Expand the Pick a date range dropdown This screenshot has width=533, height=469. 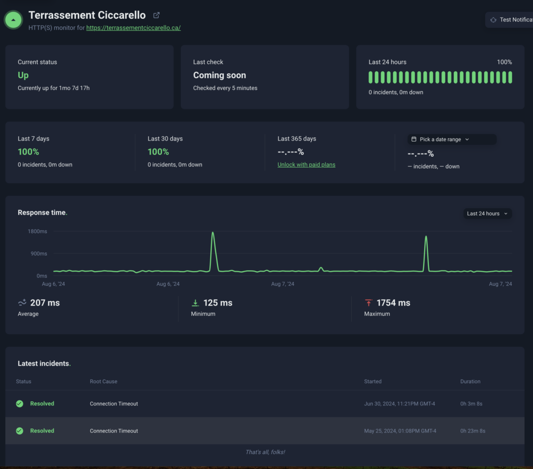[451, 140]
